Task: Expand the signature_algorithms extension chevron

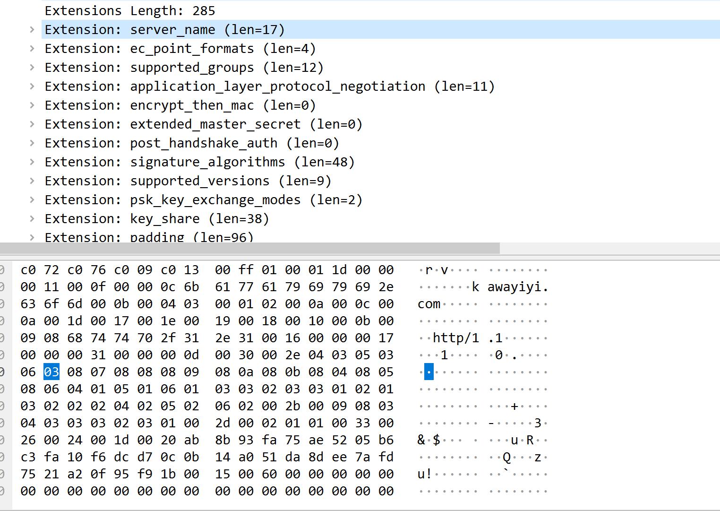Action: 32,162
